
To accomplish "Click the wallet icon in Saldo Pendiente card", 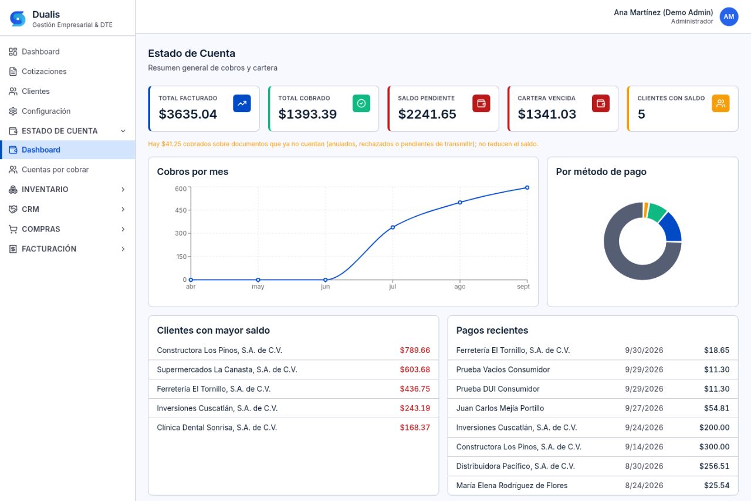I will (481, 103).
